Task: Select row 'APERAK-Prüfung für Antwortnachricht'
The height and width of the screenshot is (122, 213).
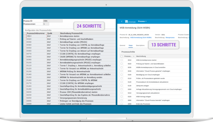Action: tap(75, 71)
